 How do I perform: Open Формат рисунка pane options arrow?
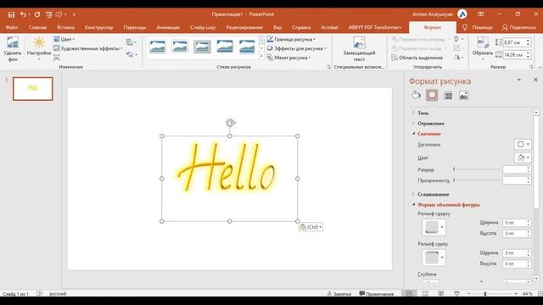tap(519, 80)
